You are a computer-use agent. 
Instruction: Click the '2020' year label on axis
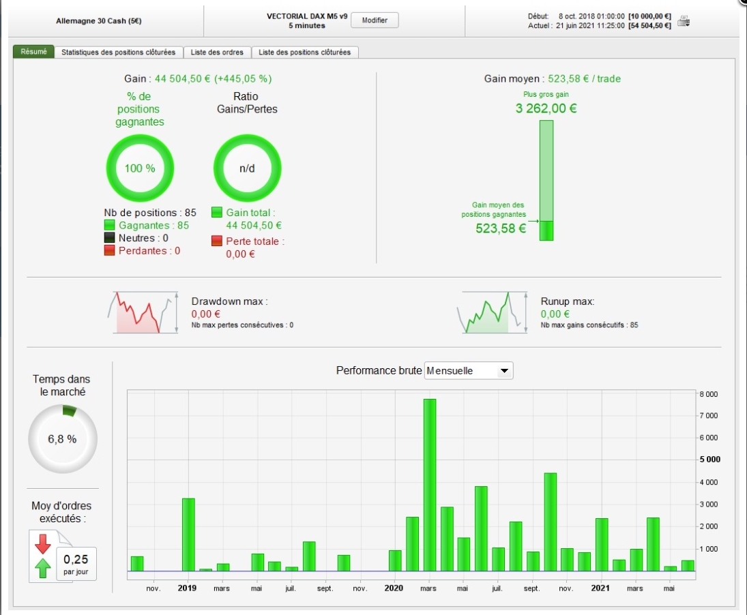click(x=394, y=588)
